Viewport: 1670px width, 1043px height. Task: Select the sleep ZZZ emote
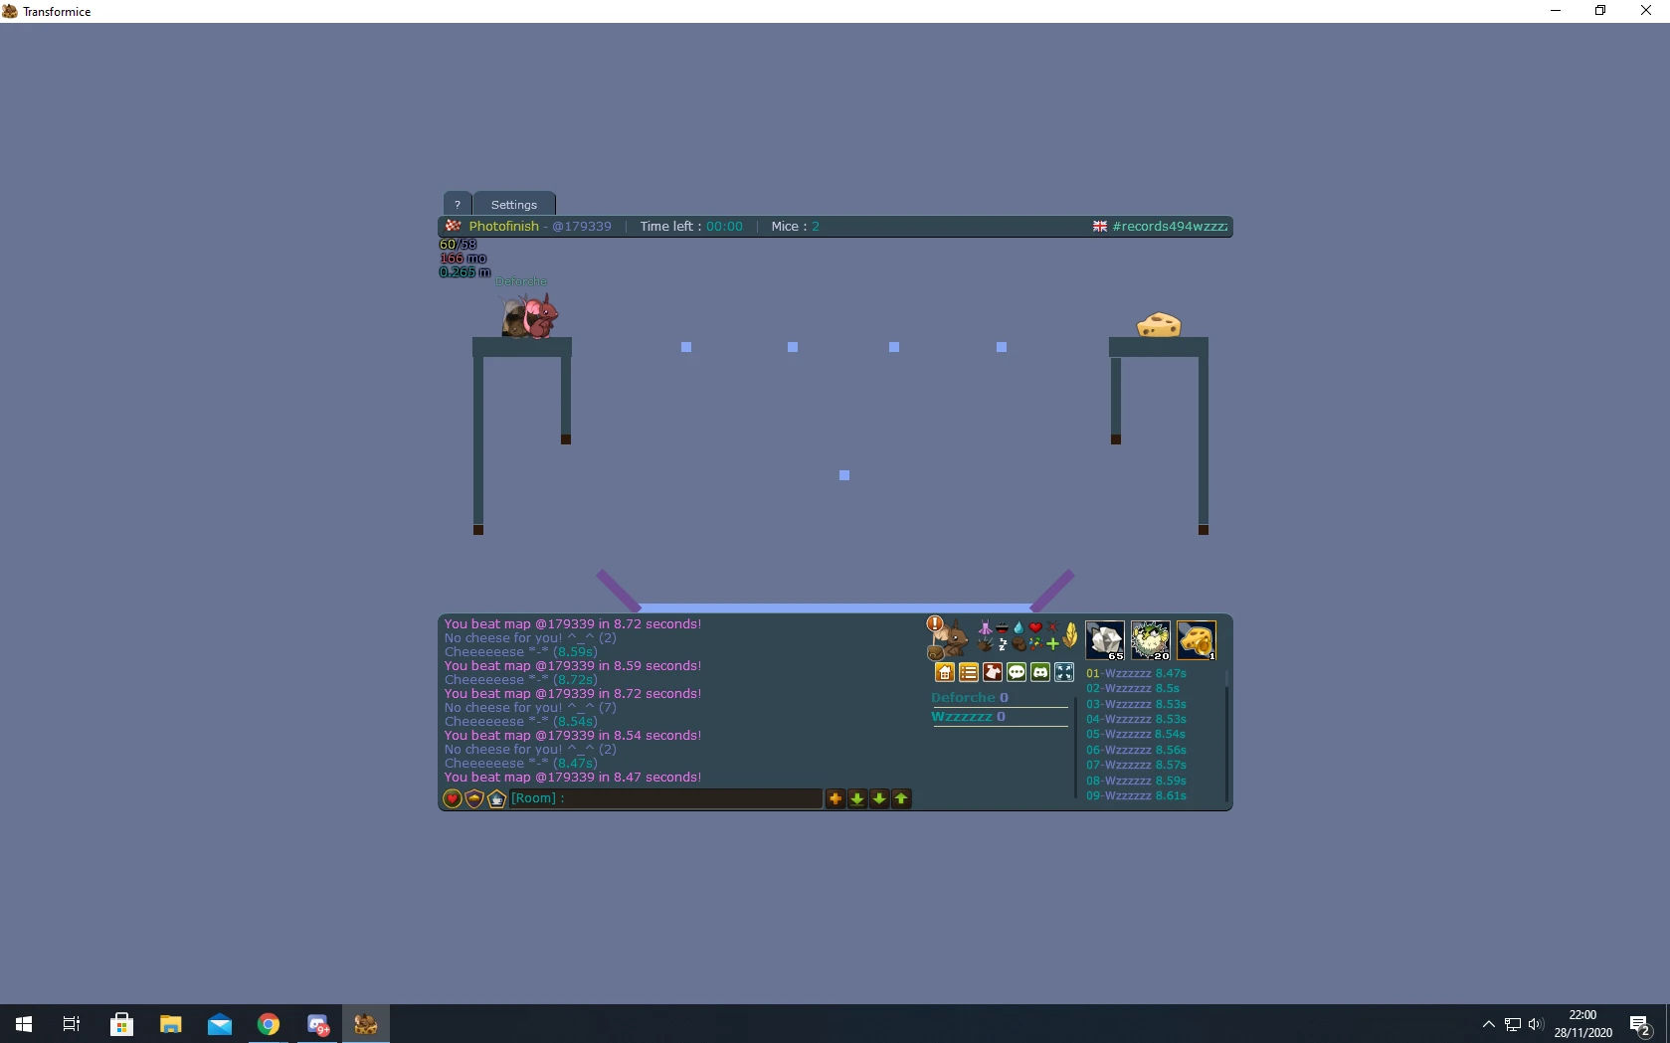tap(1002, 644)
